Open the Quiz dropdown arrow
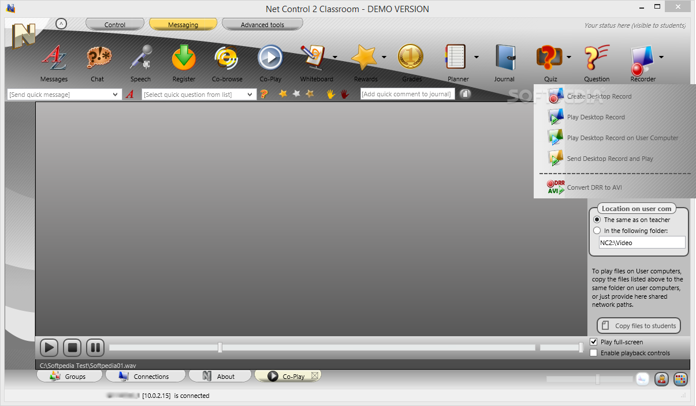Viewport: 696px width, 406px height. click(x=569, y=57)
